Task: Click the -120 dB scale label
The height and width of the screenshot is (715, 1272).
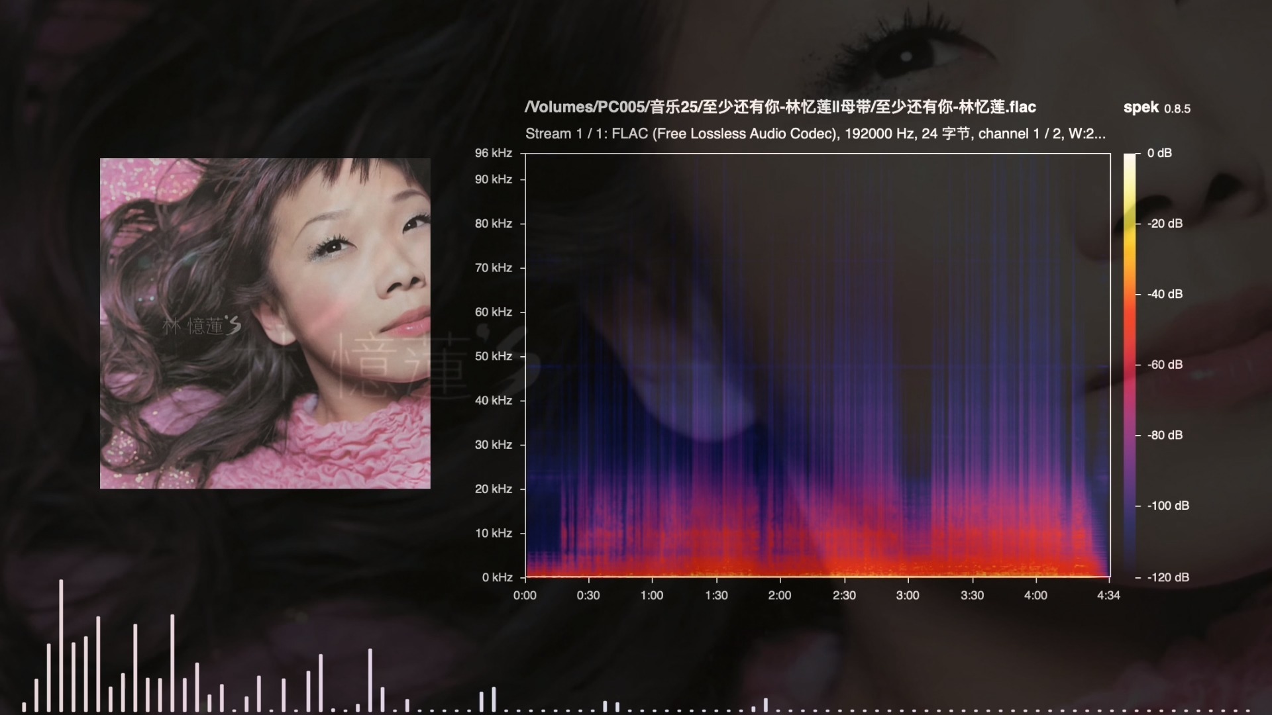Action: [1168, 577]
